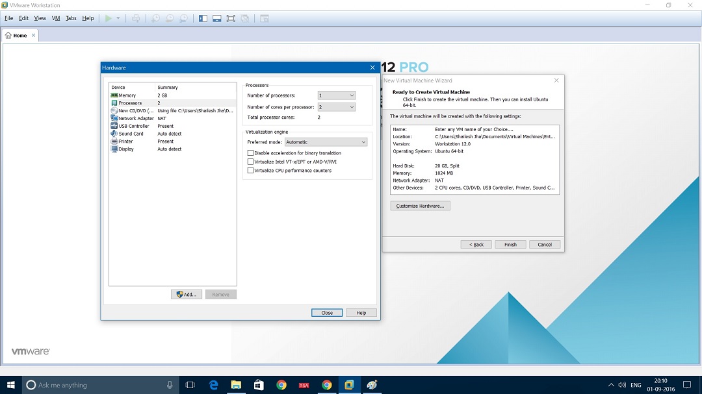Open Number of processors dropdown
702x394 pixels.
click(337, 95)
